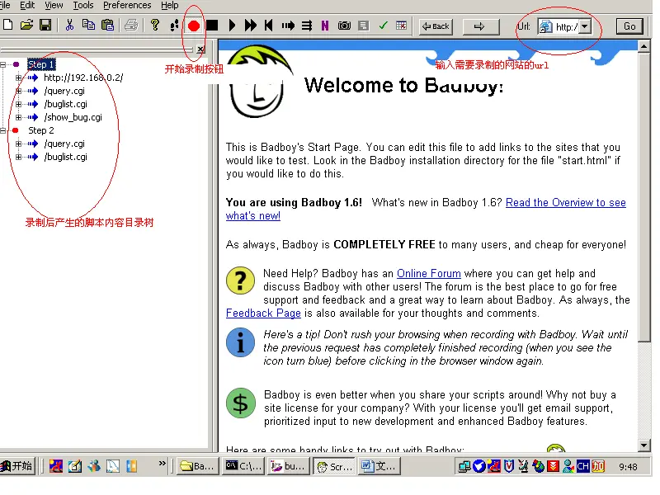This screenshot has width=660, height=495.
Task: Select Step 1 in script tree
Action: pos(40,64)
